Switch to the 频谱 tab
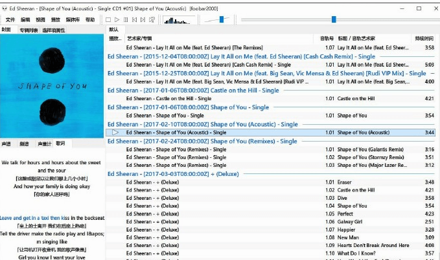Image resolution: width=440 pixels, height=260 pixels. click(25, 144)
